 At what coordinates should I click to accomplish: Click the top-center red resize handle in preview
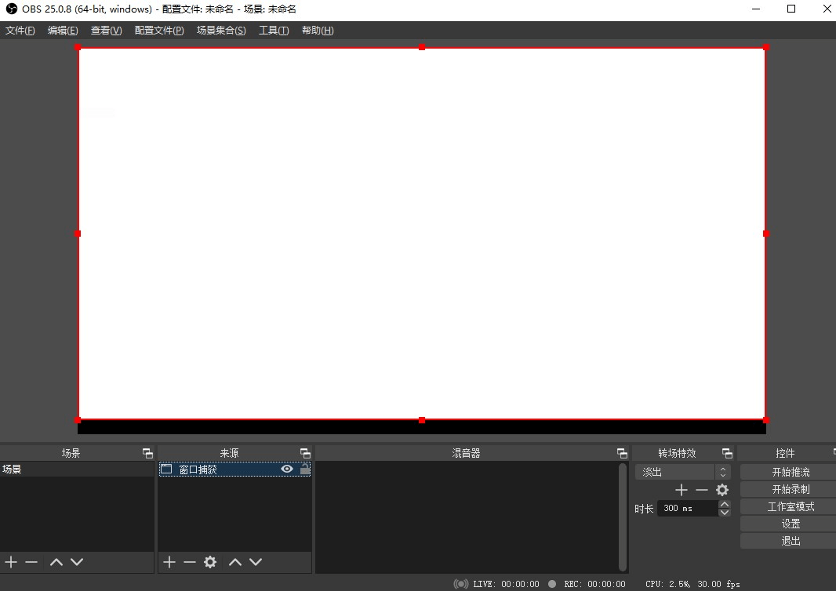coord(422,48)
